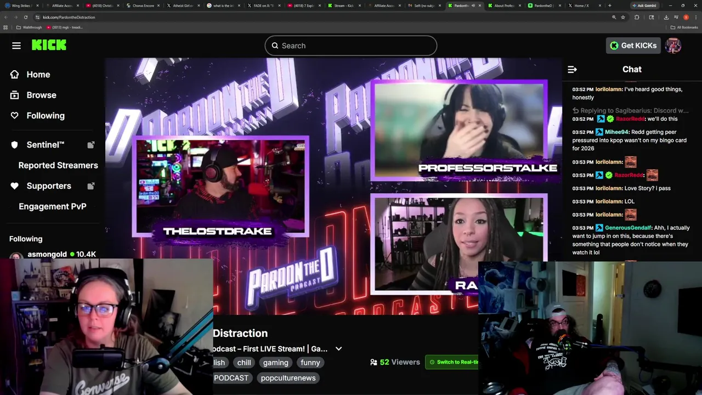Click the browser back arrow
Image resolution: width=702 pixels, height=395 pixels.
(5, 17)
